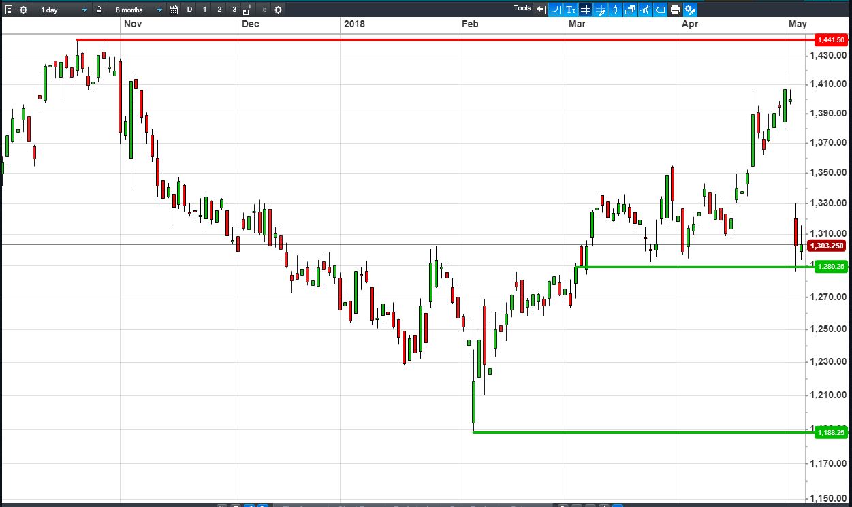Toggle the chart gridlines icon

585,10
